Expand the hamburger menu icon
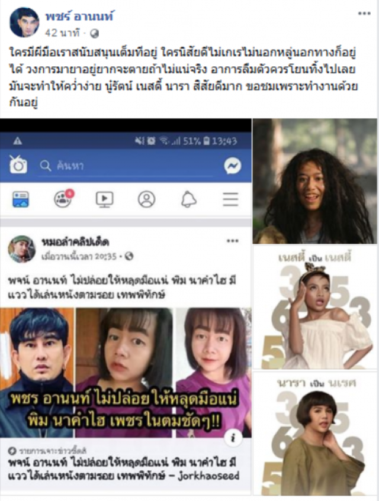 [x=230, y=199]
